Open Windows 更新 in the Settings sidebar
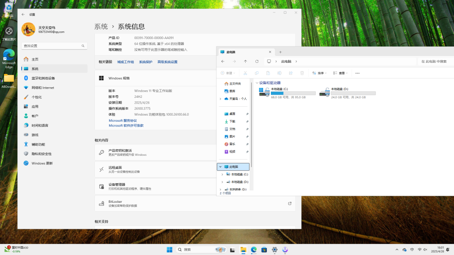The width and height of the screenshot is (454, 255). [x=55, y=163]
